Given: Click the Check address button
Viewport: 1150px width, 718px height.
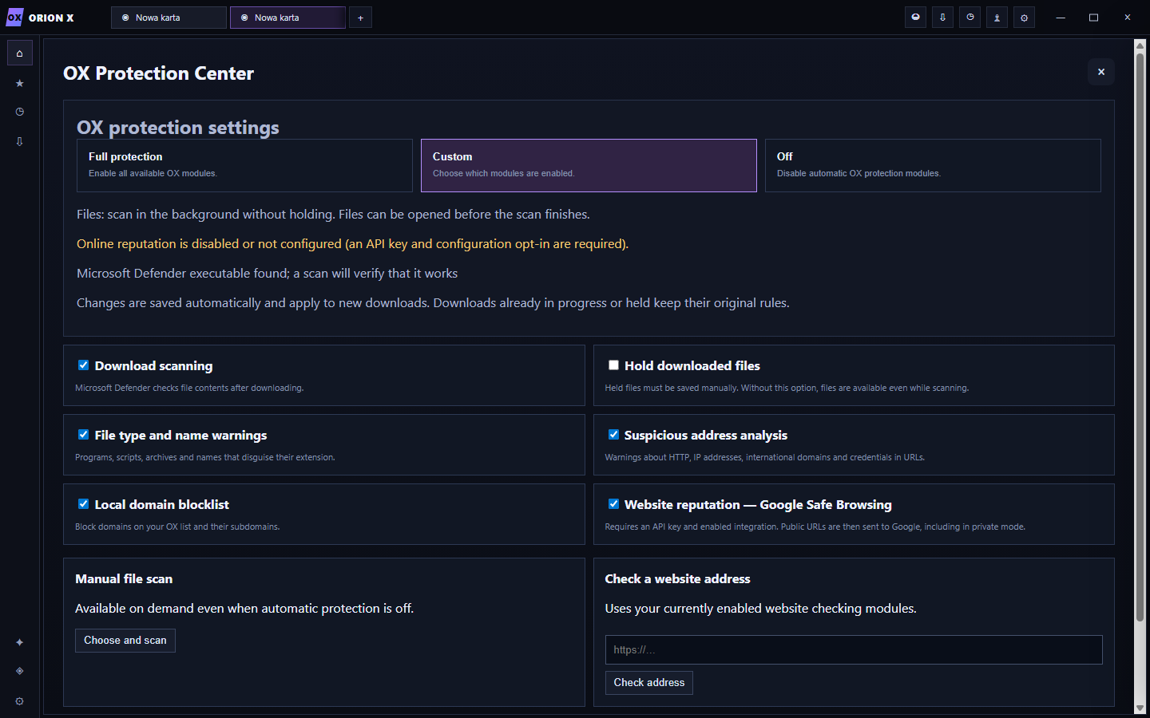Looking at the screenshot, I should click(x=649, y=683).
